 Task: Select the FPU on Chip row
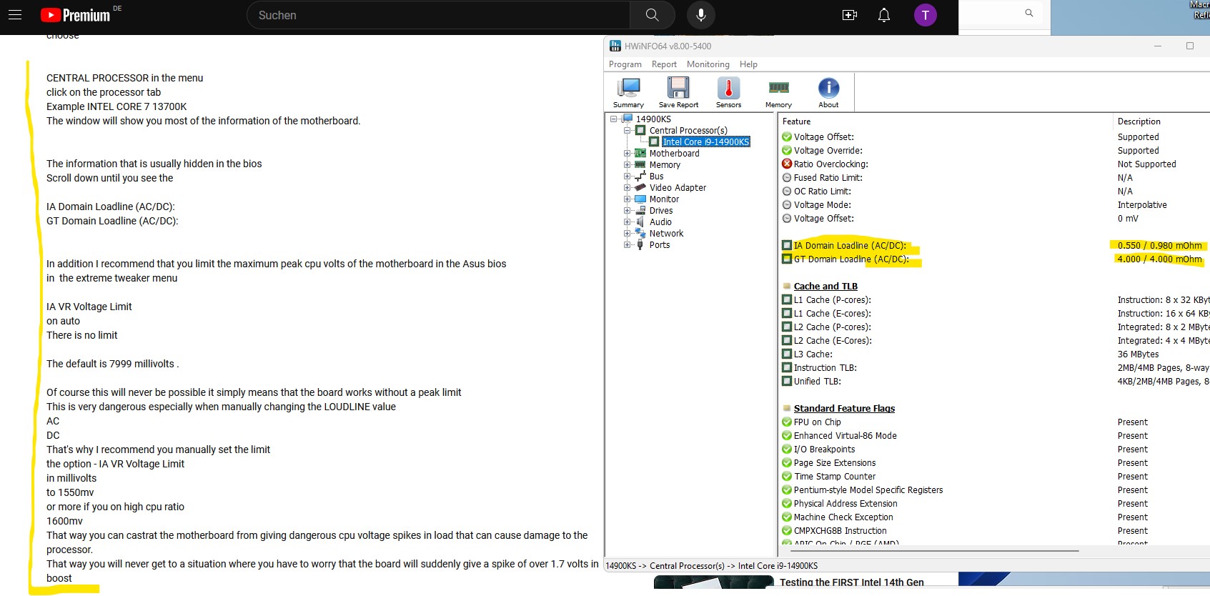pyautogui.click(x=995, y=422)
